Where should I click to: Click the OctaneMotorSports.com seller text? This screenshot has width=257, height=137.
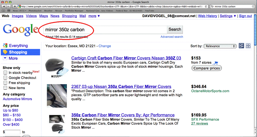click(210, 91)
